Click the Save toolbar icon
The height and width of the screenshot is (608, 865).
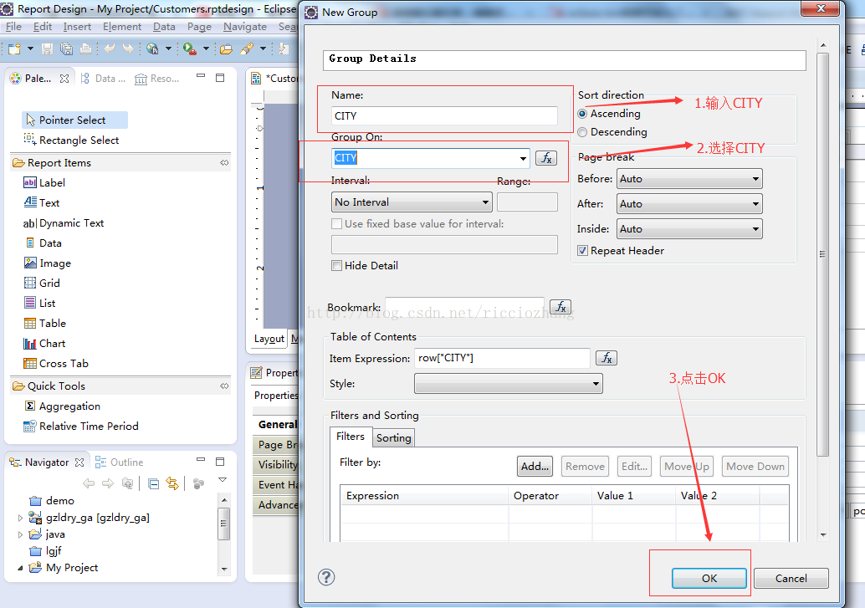pyautogui.click(x=48, y=49)
